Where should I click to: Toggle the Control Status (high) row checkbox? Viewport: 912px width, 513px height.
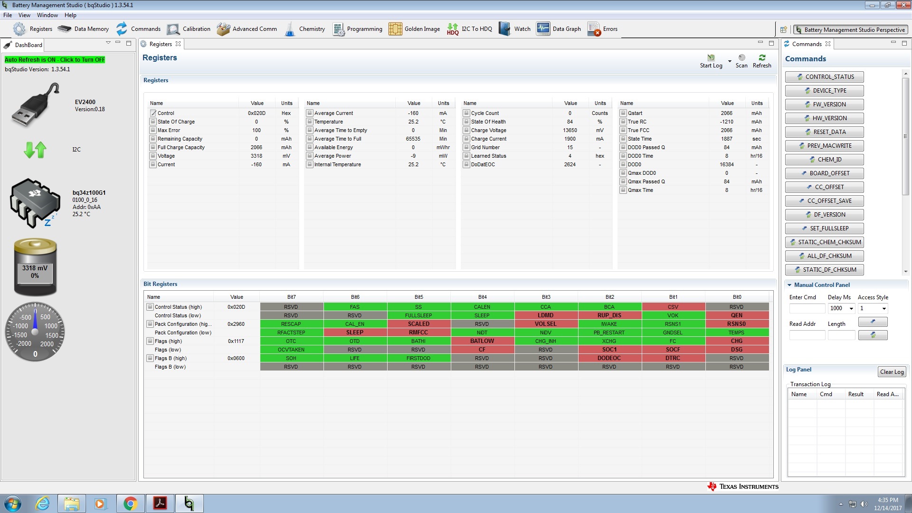[x=150, y=307]
